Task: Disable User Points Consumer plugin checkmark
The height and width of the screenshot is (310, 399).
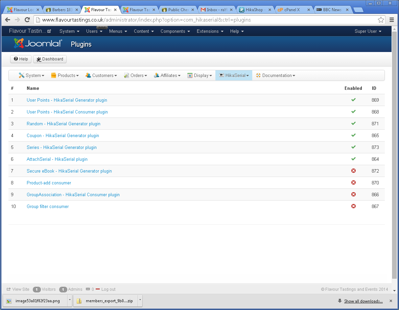Action: pos(353,111)
